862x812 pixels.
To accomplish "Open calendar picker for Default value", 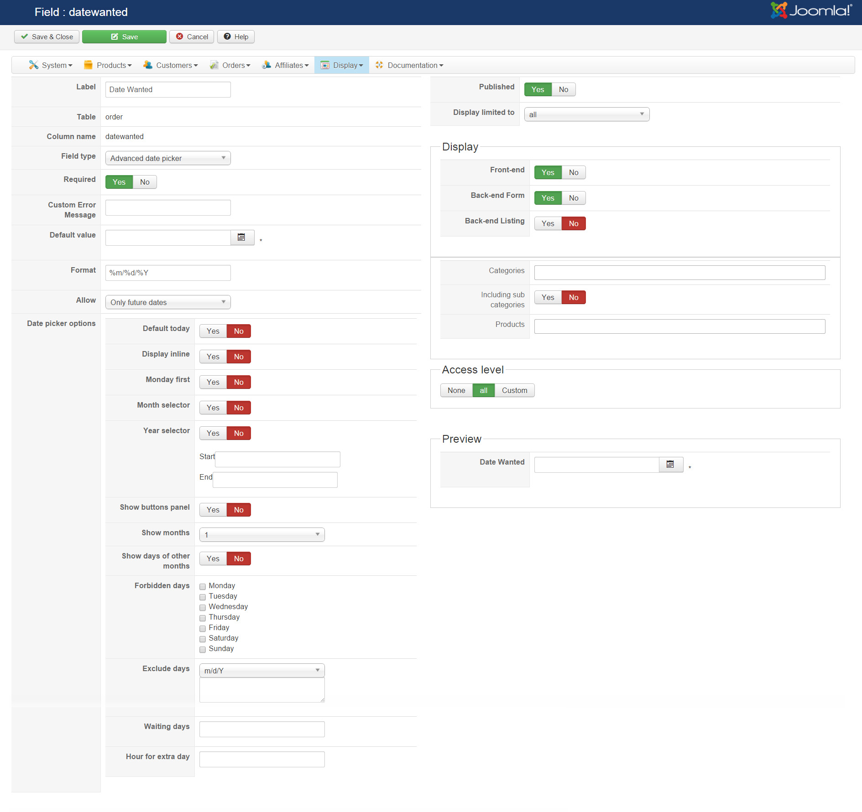I will click(x=242, y=238).
